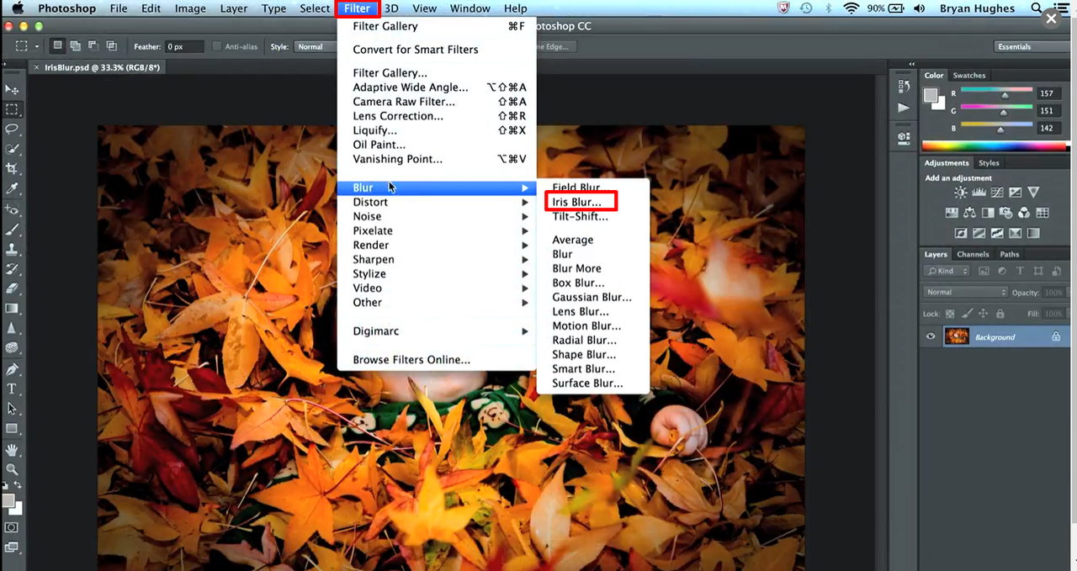This screenshot has height=571, width=1077.
Task: Pick the Eyedropper tool
Action: coord(12,188)
